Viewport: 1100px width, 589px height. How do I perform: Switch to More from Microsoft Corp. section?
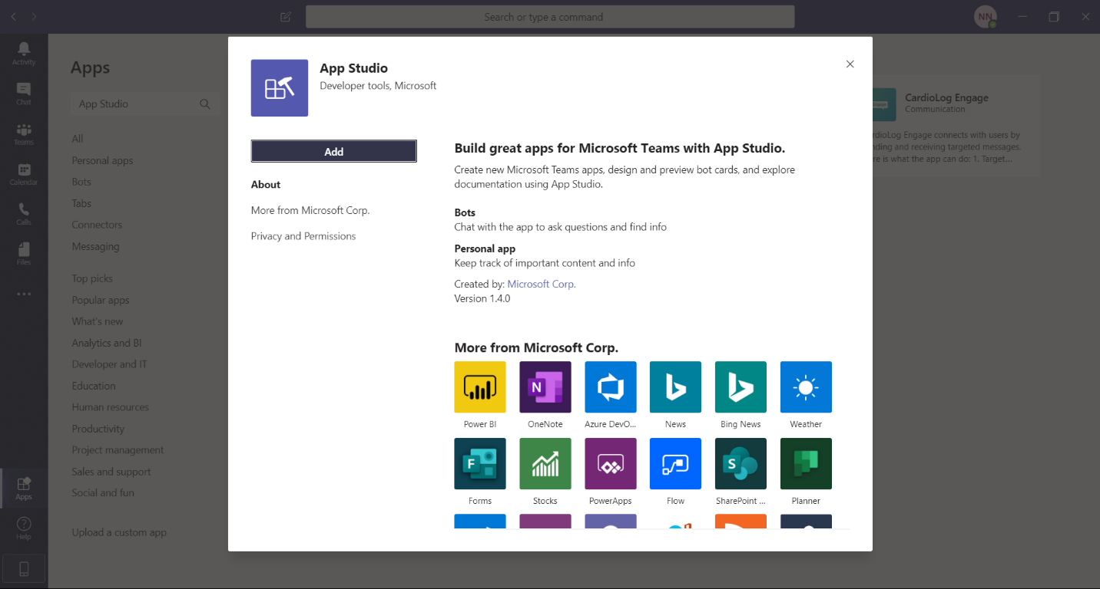(310, 210)
